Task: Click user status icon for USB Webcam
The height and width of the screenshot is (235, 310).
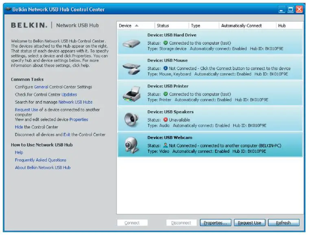Action: pos(166,145)
